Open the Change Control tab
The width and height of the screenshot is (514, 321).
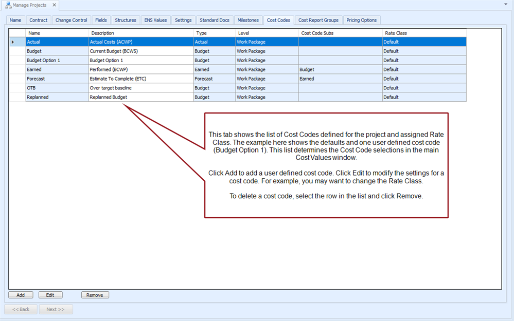[x=72, y=20]
